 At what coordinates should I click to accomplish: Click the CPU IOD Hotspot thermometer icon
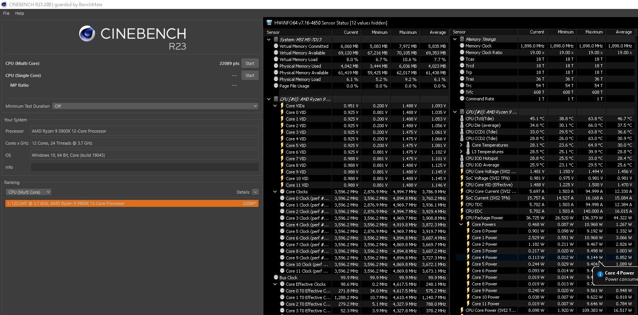pyautogui.click(x=462, y=158)
